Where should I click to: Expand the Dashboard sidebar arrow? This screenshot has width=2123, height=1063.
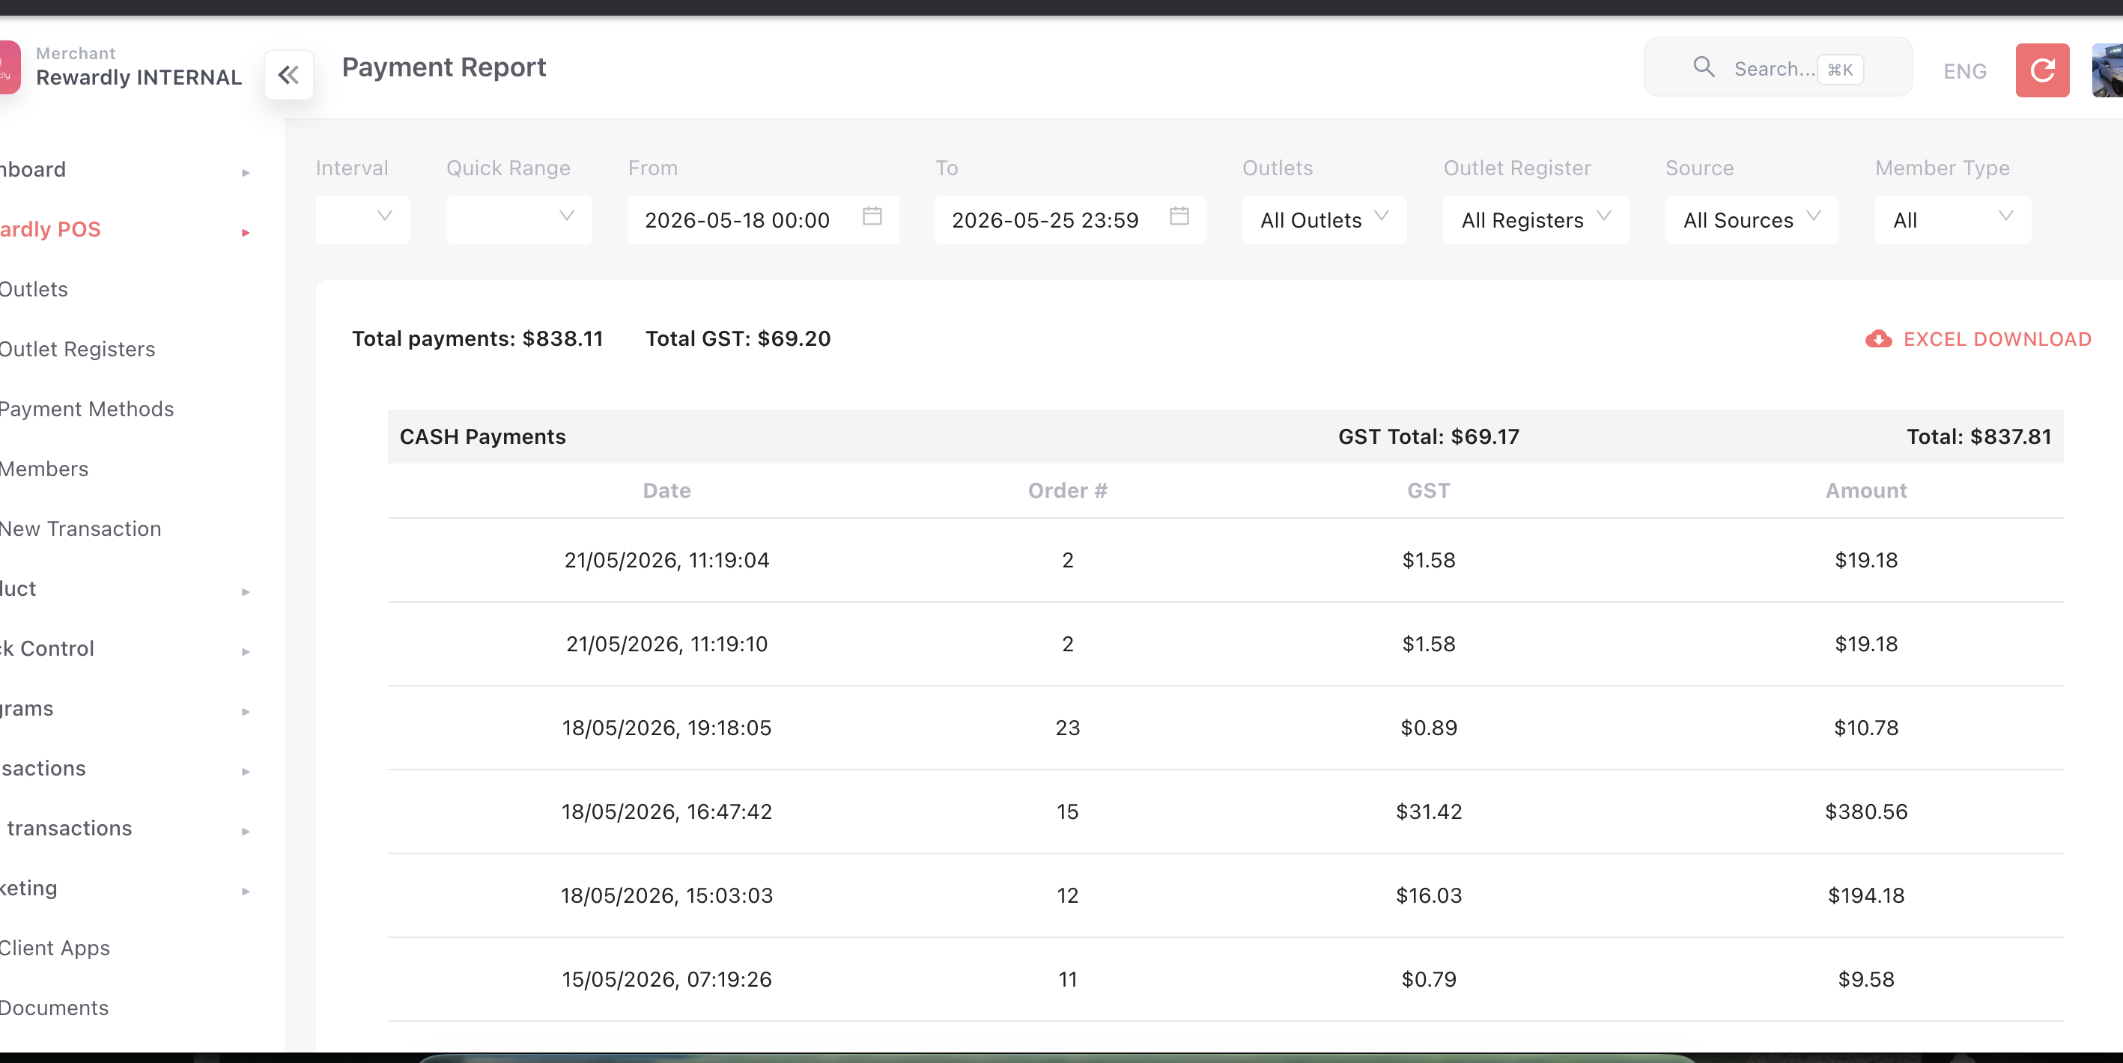(x=246, y=172)
